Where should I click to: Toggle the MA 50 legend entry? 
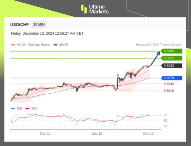[61, 45]
